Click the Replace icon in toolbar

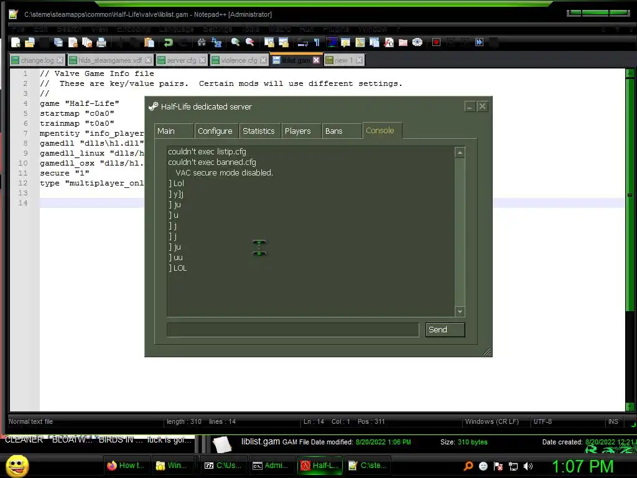(216, 42)
